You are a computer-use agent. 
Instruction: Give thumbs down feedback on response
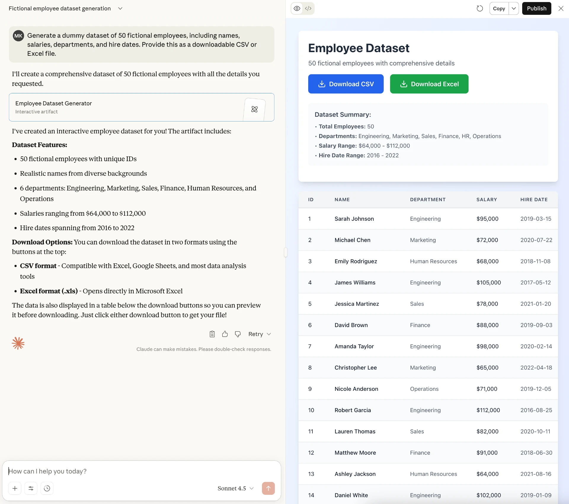[238, 334]
